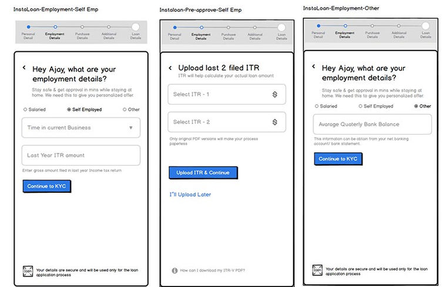
Task: Click security icon placeholder on Self Emp screen
Action: point(28,271)
